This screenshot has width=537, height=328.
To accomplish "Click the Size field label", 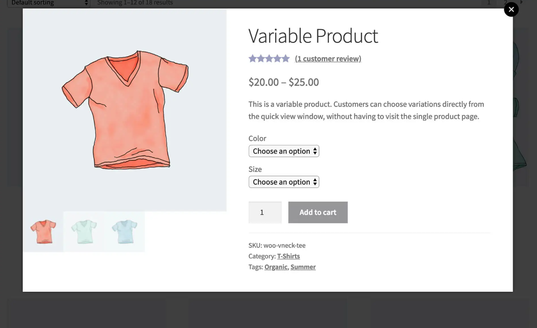I will pos(255,169).
